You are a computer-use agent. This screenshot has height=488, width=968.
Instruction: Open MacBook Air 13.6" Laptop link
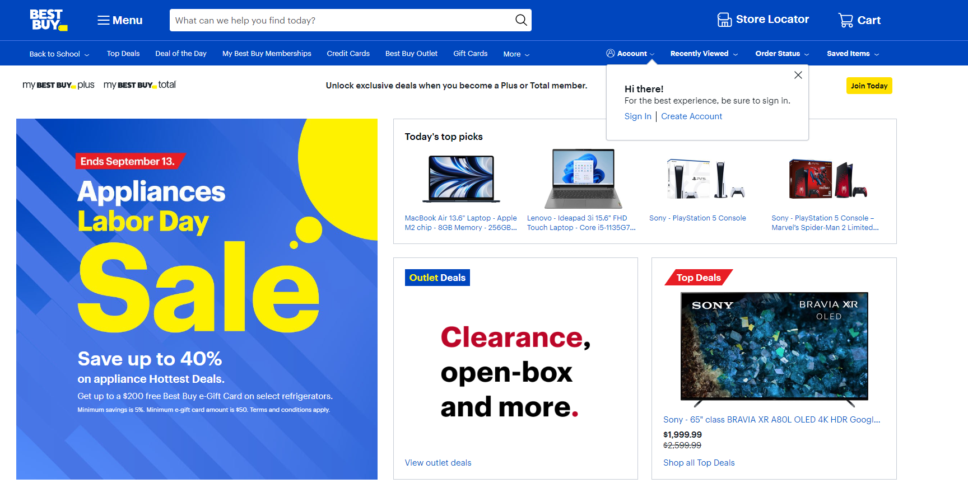[x=461, y=223]
